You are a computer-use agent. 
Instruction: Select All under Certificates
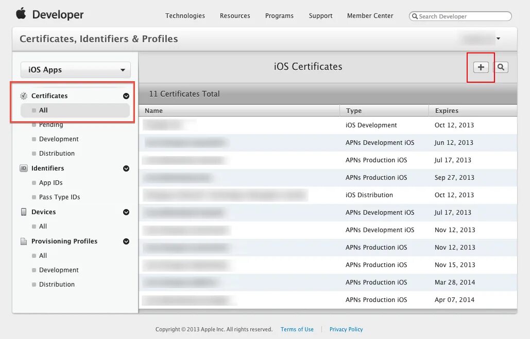click(75, 110)
